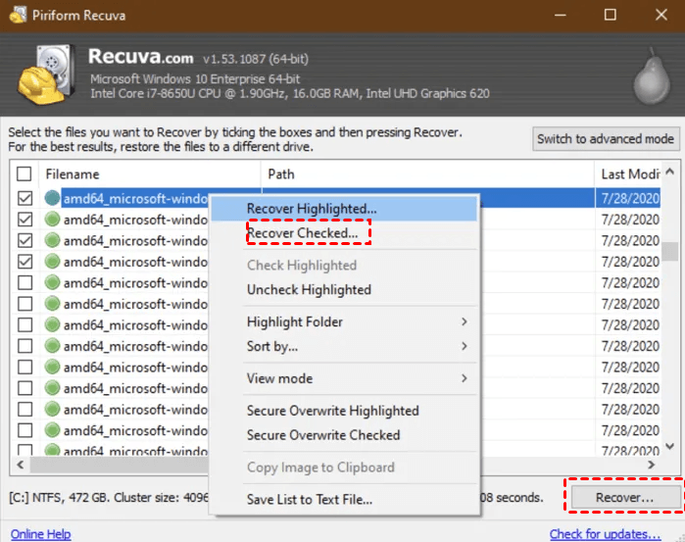Screen dimensions: 685x542
Task: Choose Recover Checked... from context menu
Action: (344, 233)
